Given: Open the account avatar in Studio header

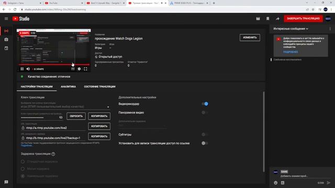Looking at the screenshot, I should (328, 19).
